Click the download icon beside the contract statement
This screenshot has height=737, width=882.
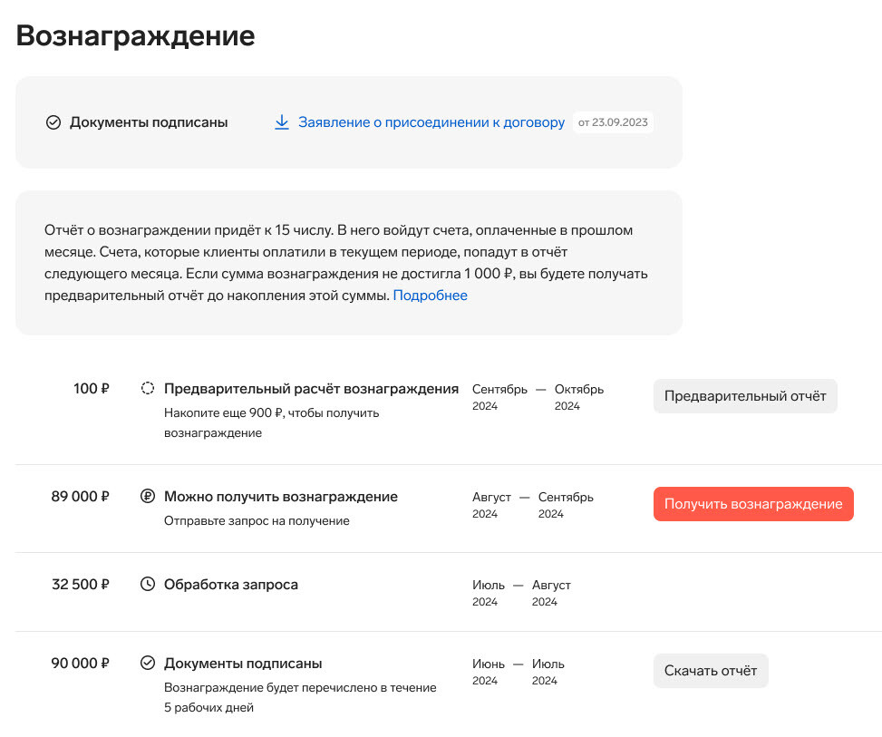click(x=281, y=122)
